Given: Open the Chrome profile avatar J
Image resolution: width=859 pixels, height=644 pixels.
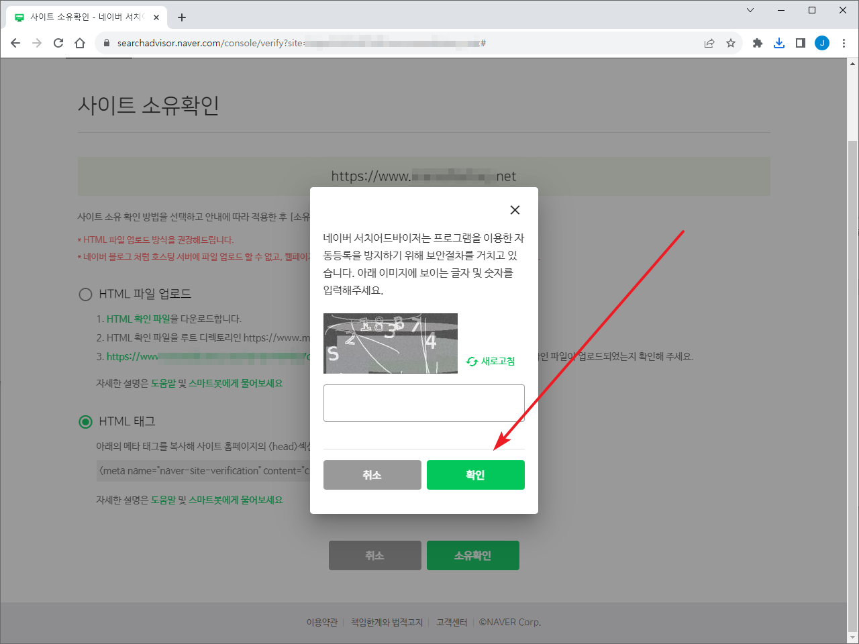Looking at the screenshot, I should pos(822,43).
